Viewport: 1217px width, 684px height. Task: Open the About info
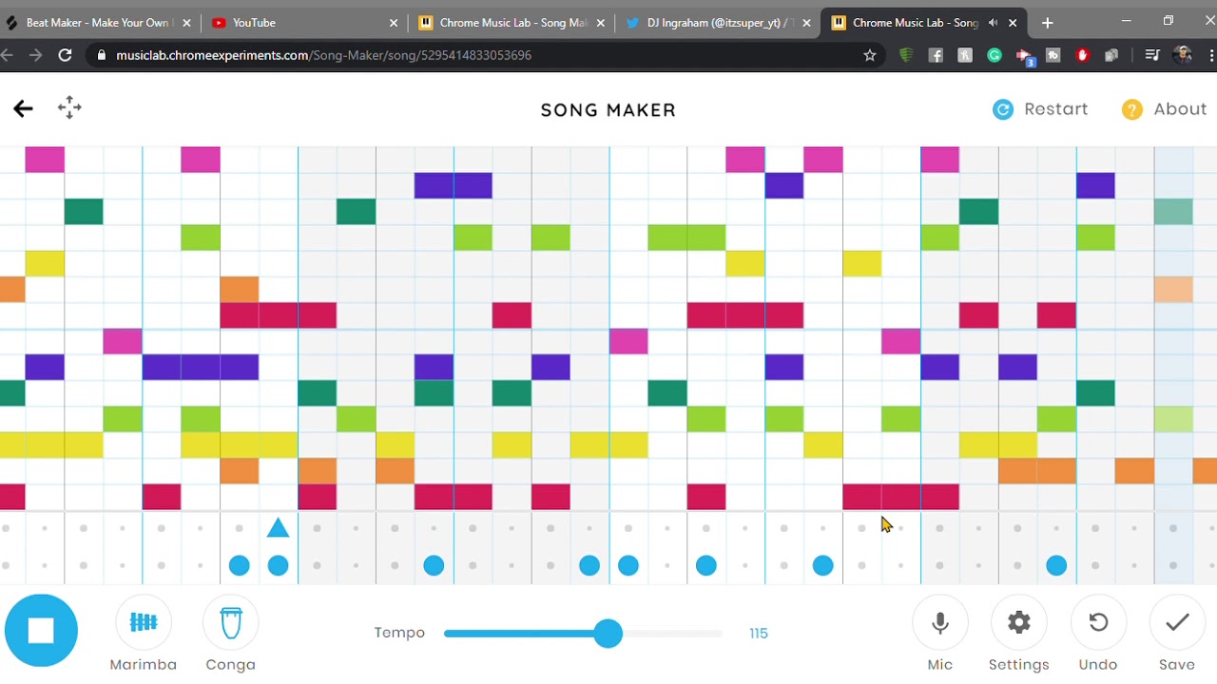1164,109
